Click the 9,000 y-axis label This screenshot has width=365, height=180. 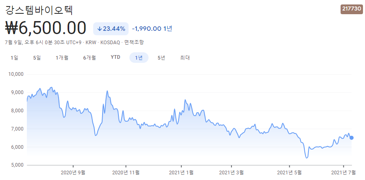pos(17,92)
